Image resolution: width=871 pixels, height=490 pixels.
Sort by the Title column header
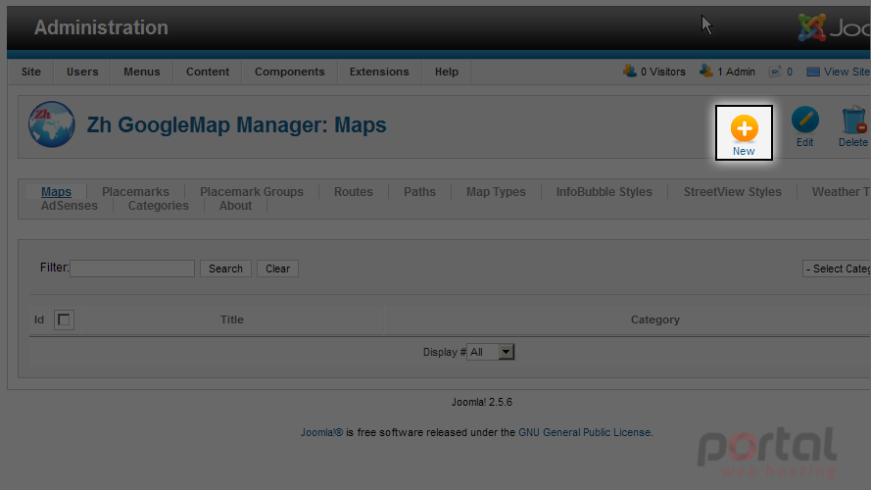(231, 319)
